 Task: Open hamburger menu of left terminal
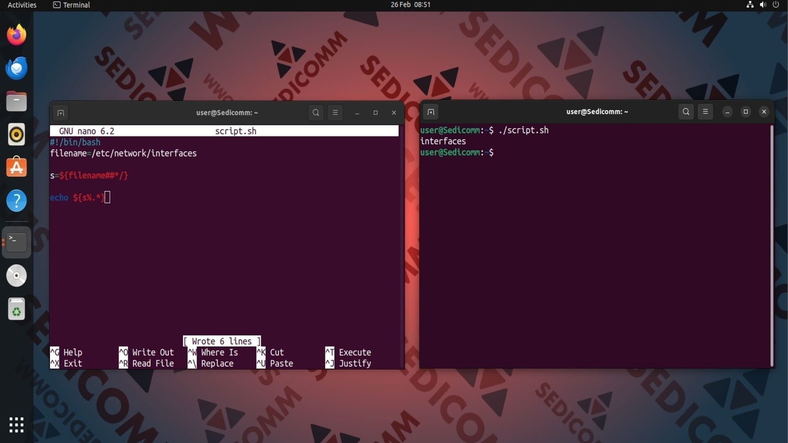pyautogui.click(x=335, y=112)
